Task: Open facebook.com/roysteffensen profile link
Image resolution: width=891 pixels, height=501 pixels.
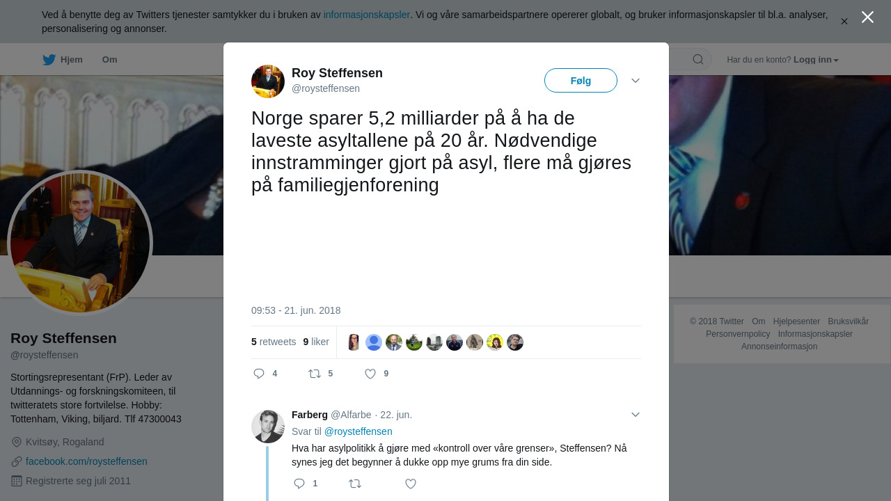Action: coord(86,461)
